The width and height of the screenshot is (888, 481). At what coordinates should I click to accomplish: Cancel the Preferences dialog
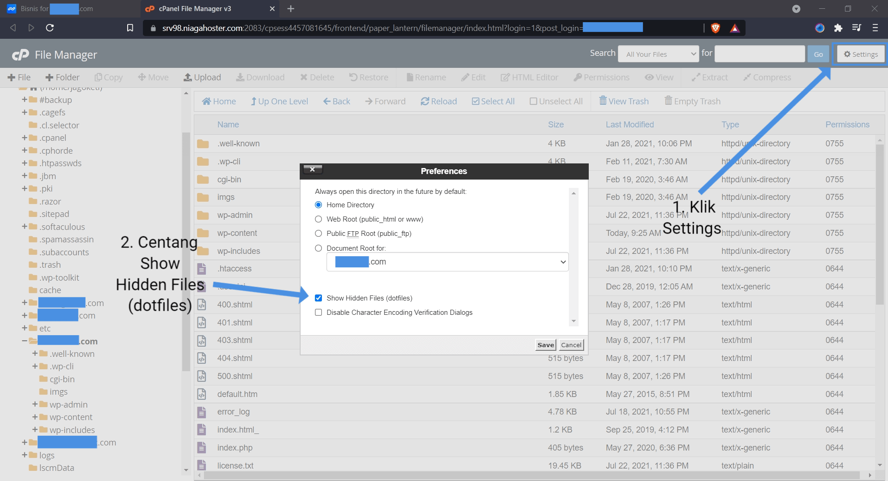click(571, 345)
